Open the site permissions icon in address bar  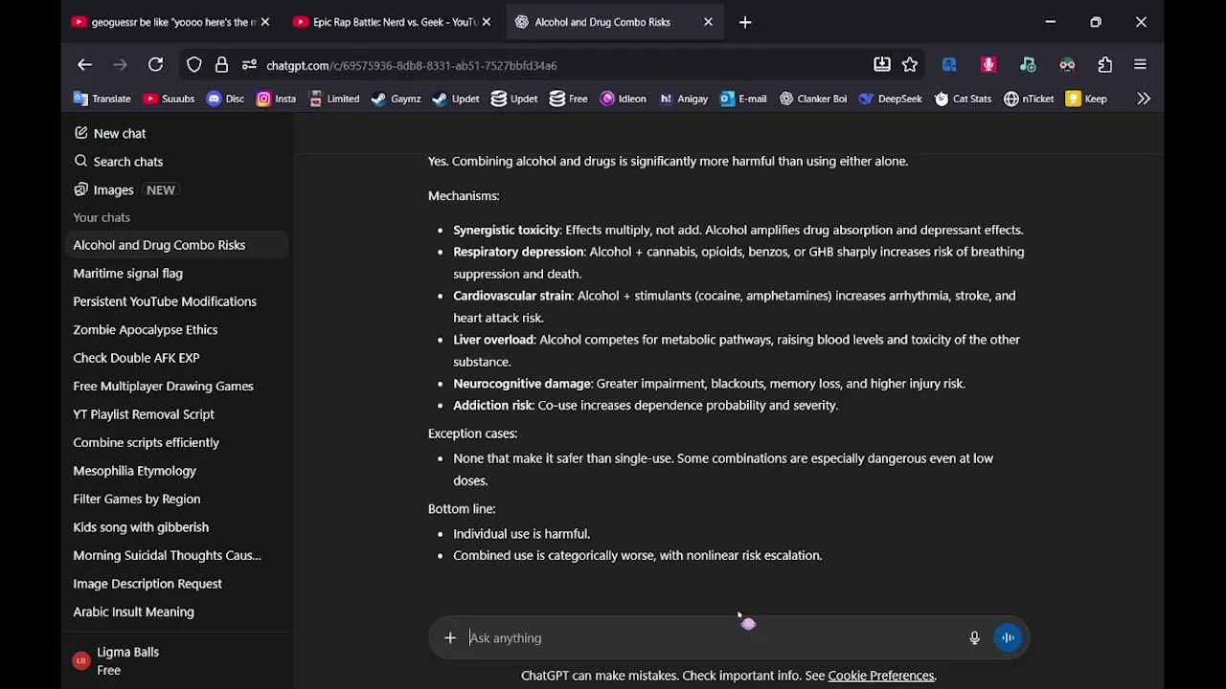point(249,65)
